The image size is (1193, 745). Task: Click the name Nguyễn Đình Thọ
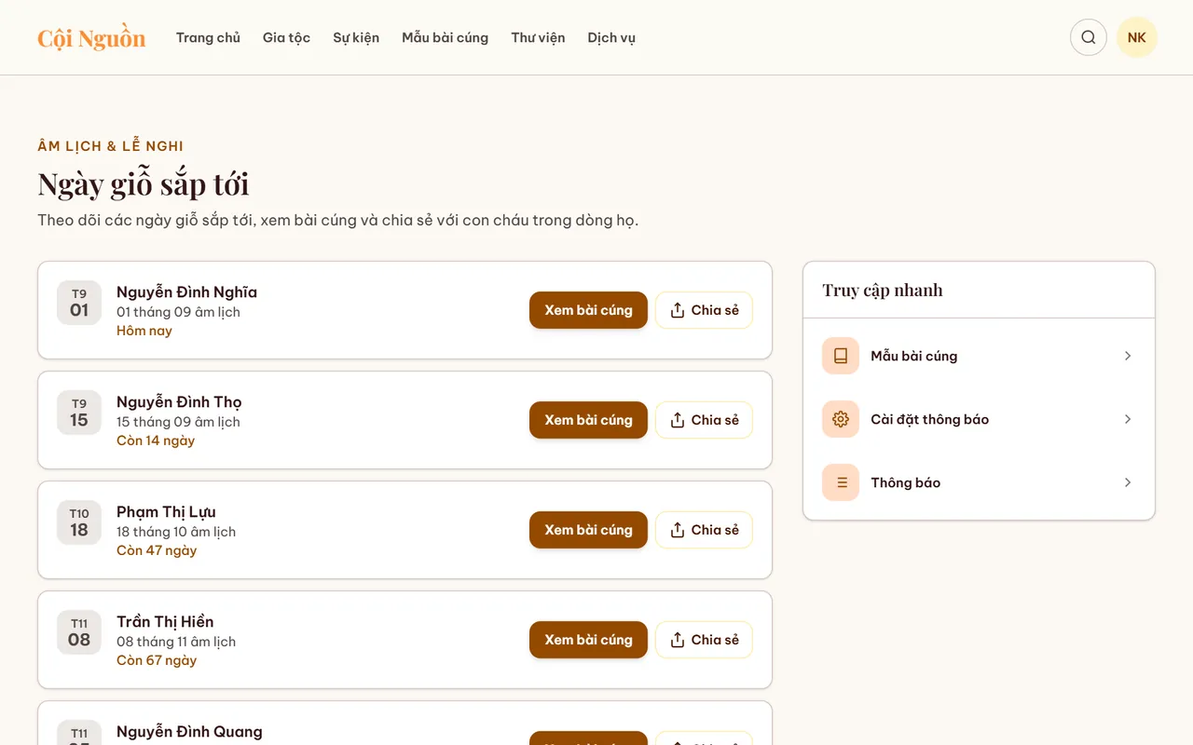click(x=179, y=401)
